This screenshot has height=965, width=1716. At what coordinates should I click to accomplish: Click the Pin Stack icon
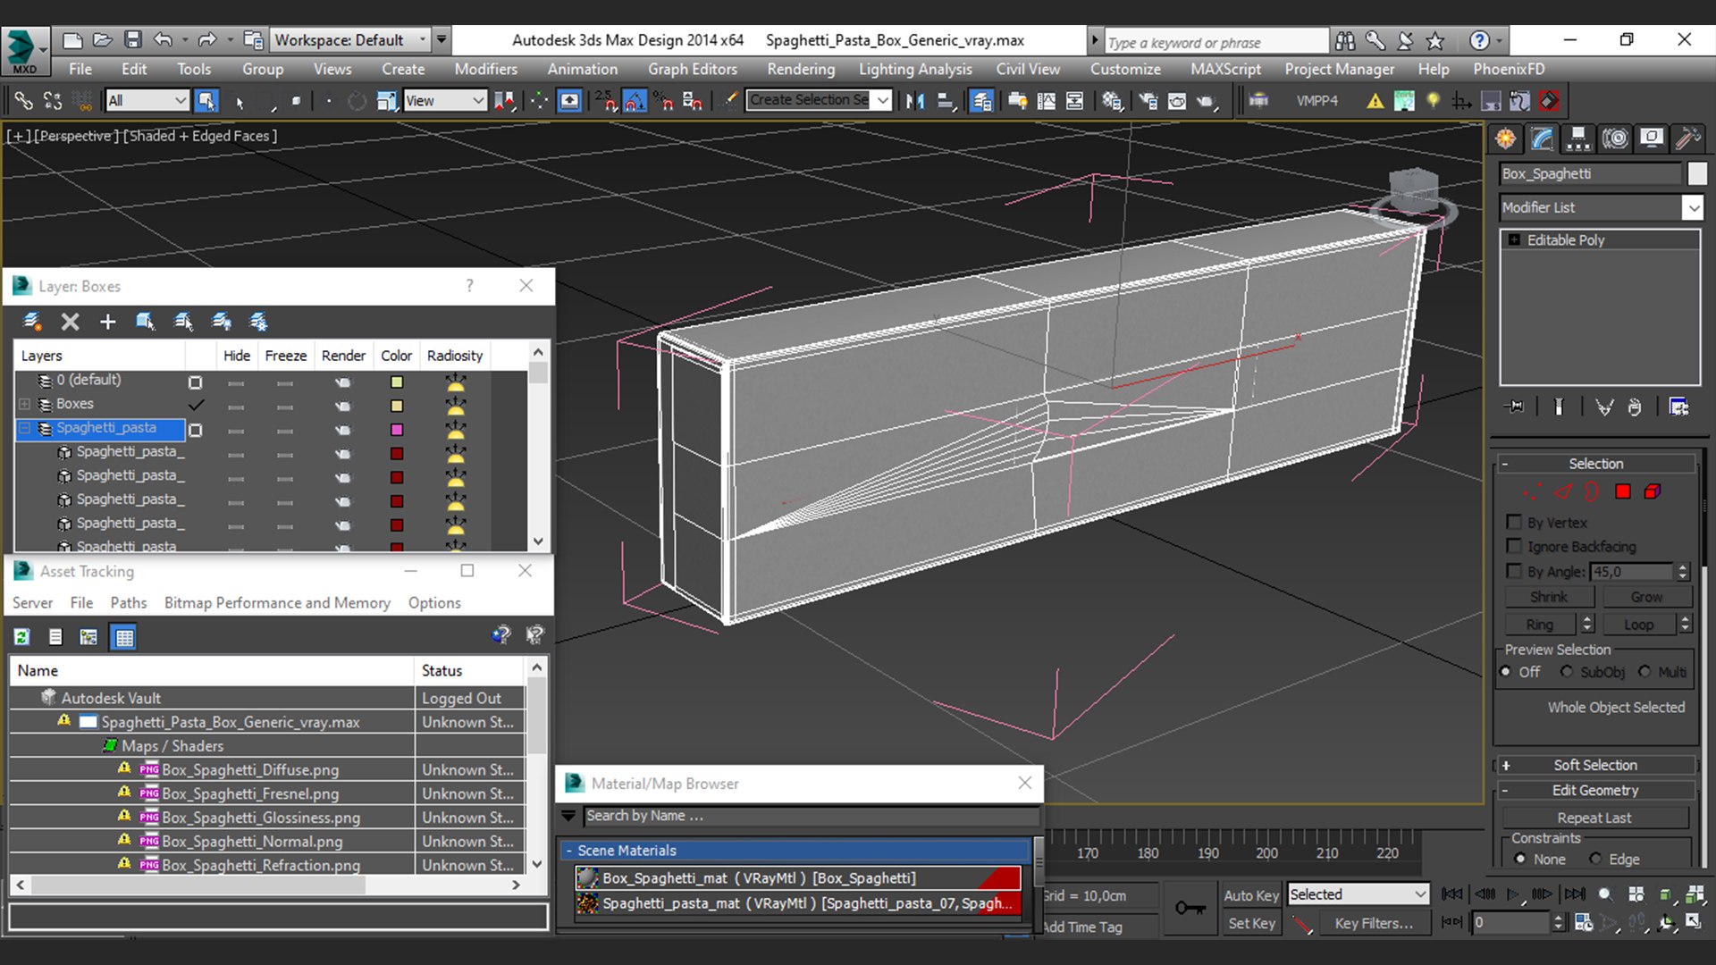tap(1515, 407)
